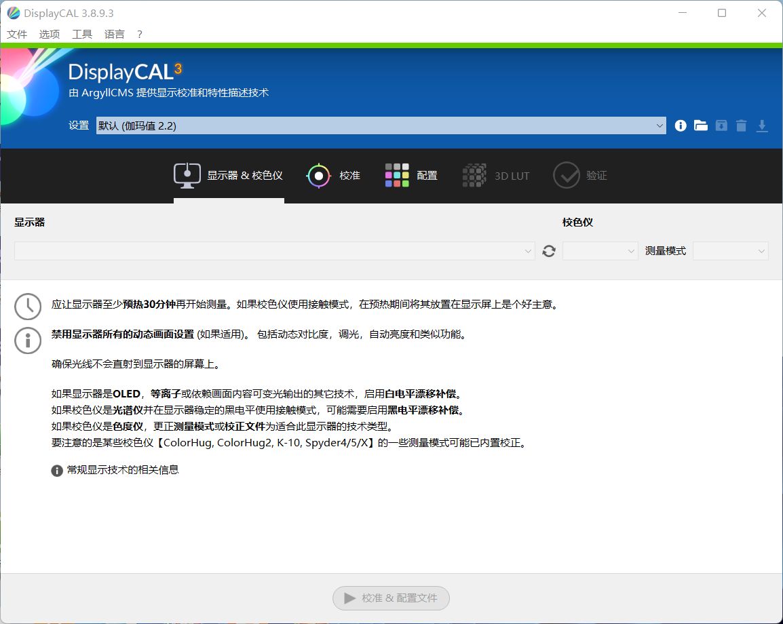
Task: Open the 校色仪 instrument dropdown
Action: (600, 251)
